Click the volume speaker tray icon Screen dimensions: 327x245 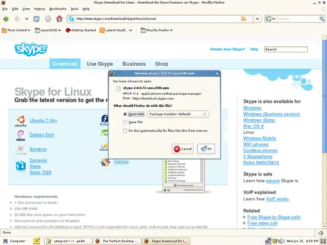281,241
